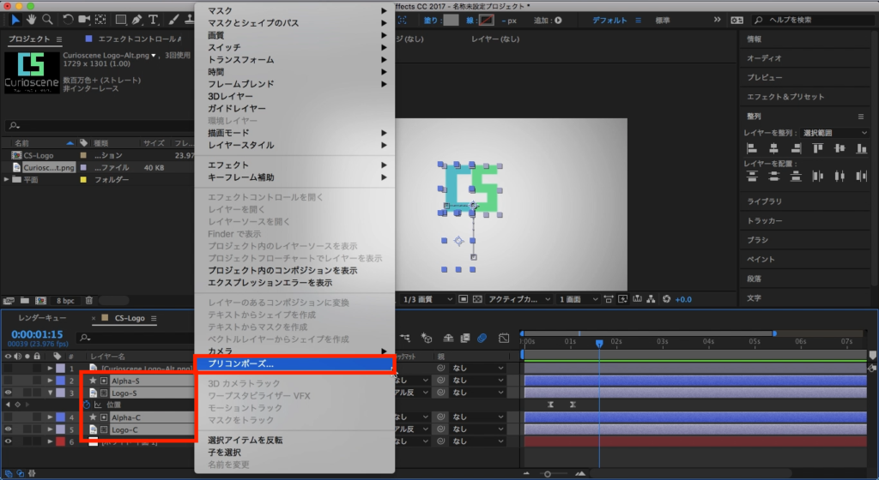Select the Hand tool
This screenshot has width=879, height=480.
point(31,20)
